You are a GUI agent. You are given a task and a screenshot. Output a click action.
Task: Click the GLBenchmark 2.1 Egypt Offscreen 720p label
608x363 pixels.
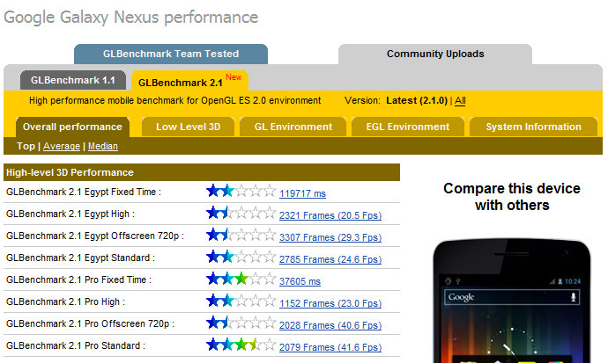pyautogui.click(x=95, y=236)
